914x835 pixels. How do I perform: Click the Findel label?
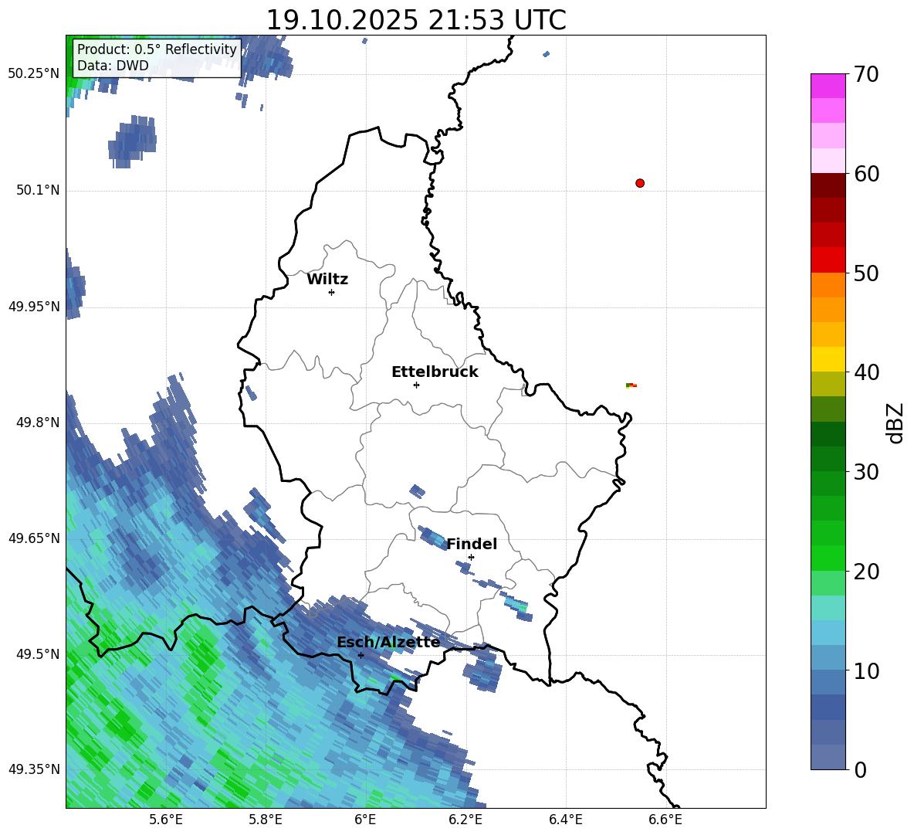coord(472,544)
